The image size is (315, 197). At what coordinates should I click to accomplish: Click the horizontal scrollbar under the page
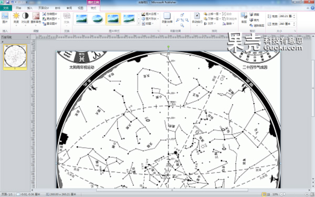(172, 190)
